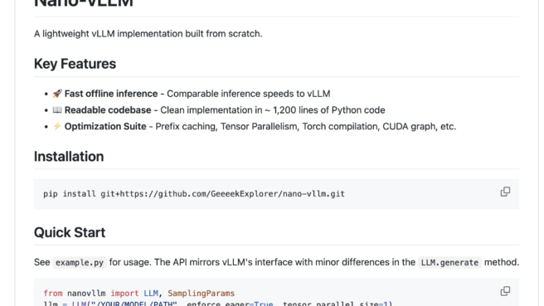
Task: Click the bold Fast offline inference text
Action: click(x=111, y=94)
